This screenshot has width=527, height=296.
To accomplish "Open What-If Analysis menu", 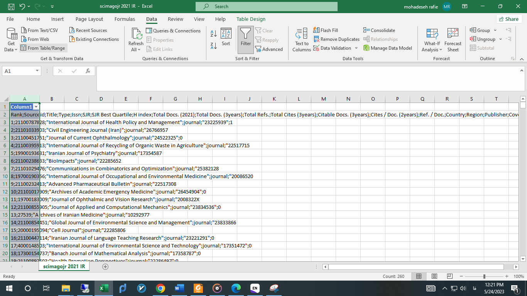I will tap(432, 40).
